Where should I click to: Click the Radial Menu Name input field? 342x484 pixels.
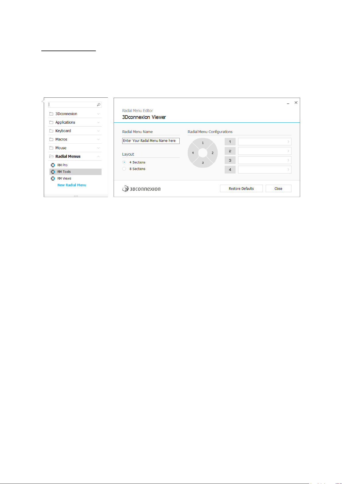point(151,141)
